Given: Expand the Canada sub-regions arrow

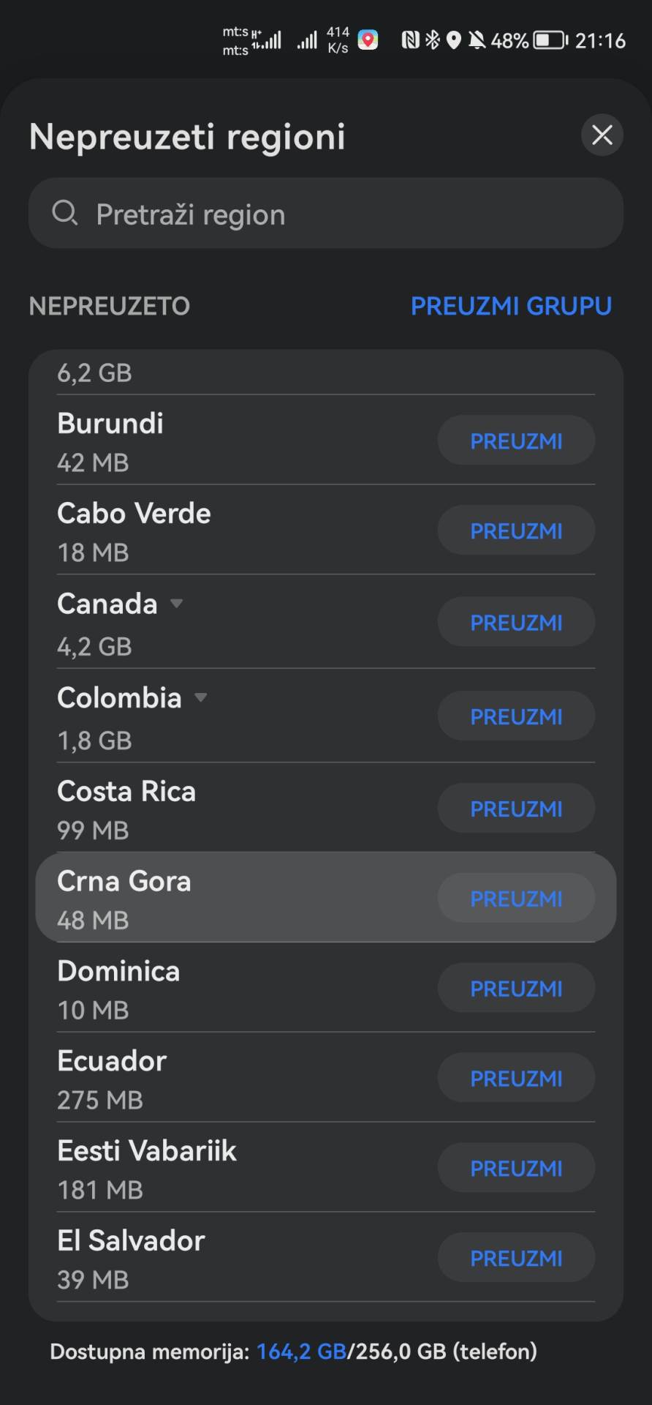Looking at the screenshot, I should pos(176,604).
